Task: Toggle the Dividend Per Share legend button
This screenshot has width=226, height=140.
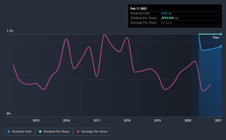Action: 54,132
